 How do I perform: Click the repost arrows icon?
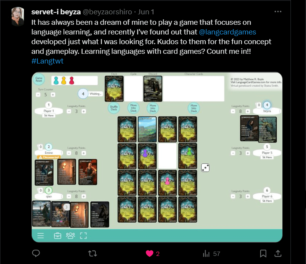tap(92, 254)
